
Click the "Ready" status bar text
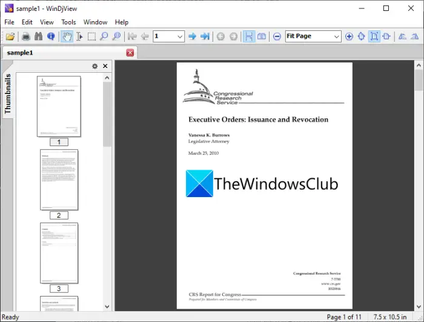click(x=10, y=317)
